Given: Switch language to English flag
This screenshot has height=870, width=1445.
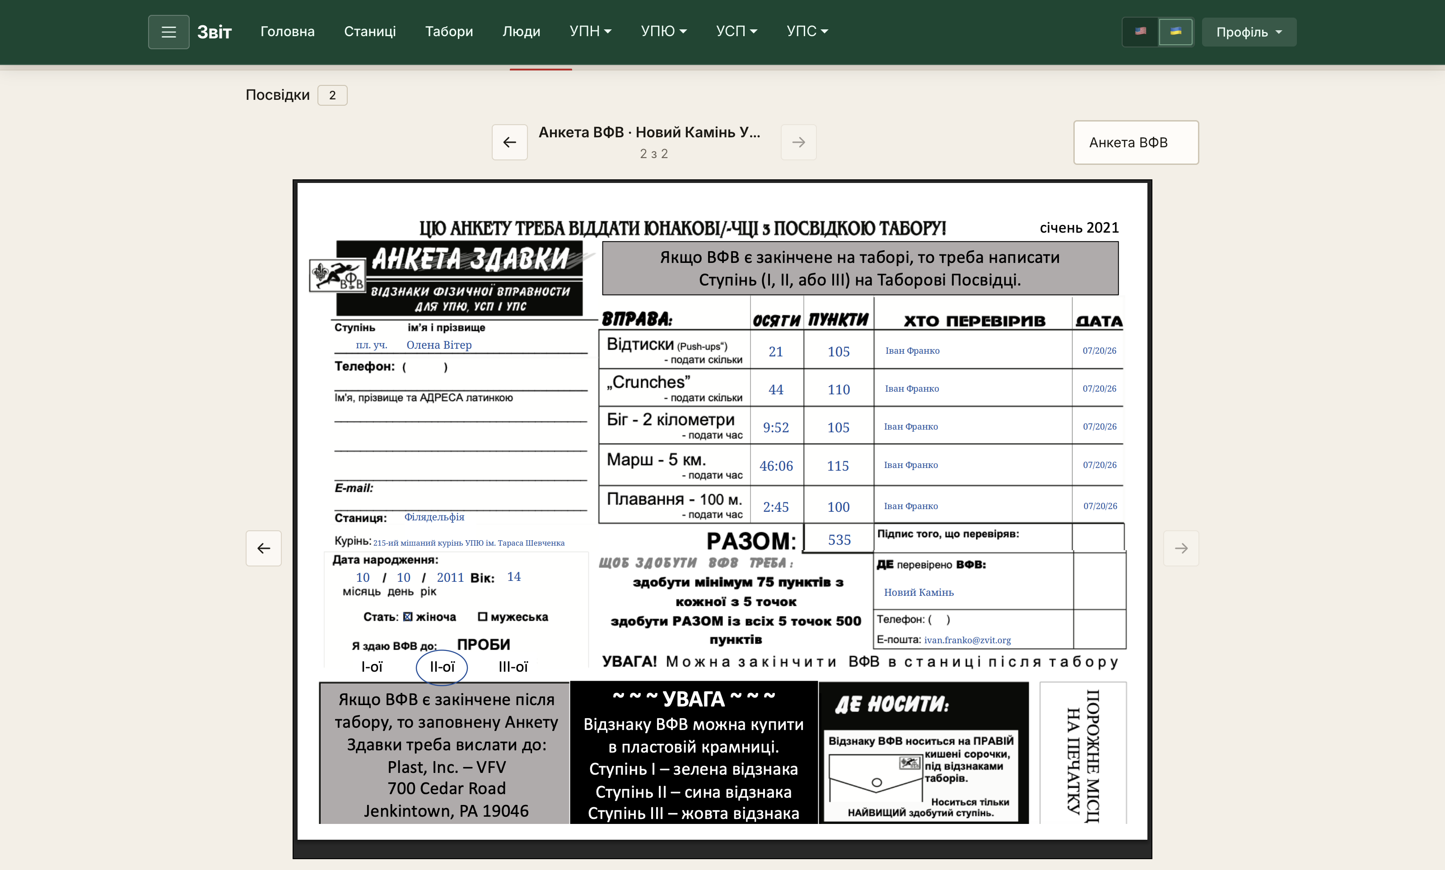Looking at the screenshot, I should pos(1140,32).
